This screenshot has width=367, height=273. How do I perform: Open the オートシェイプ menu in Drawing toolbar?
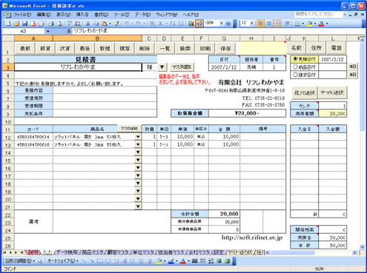click(x=62, y=260)
